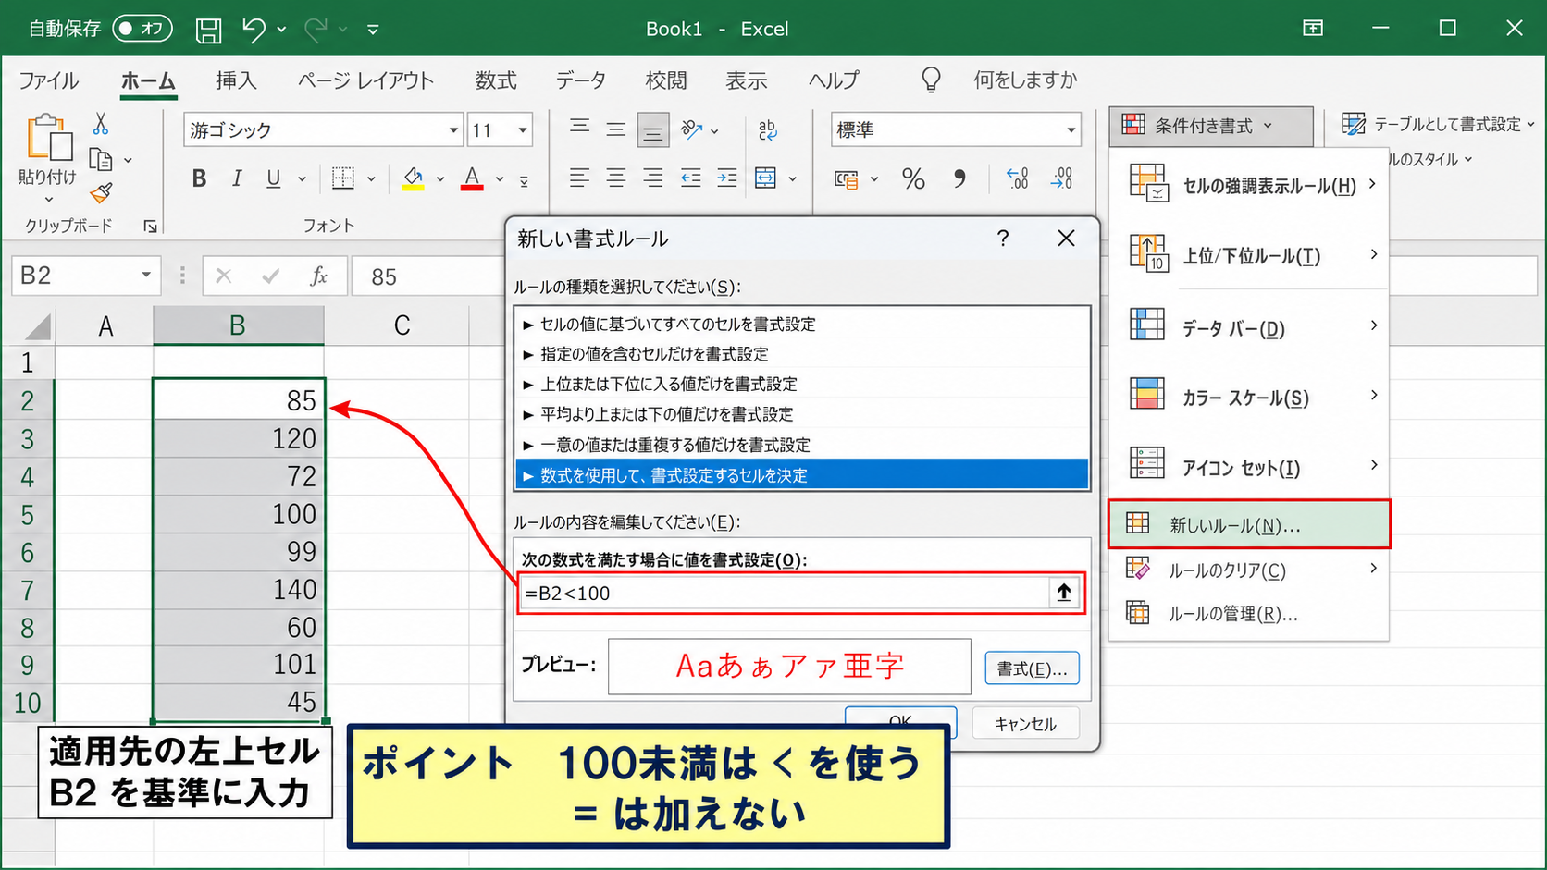
Task: Click the Orientation text angle icon
Action: pyautogui.click(x=691, y=129)
